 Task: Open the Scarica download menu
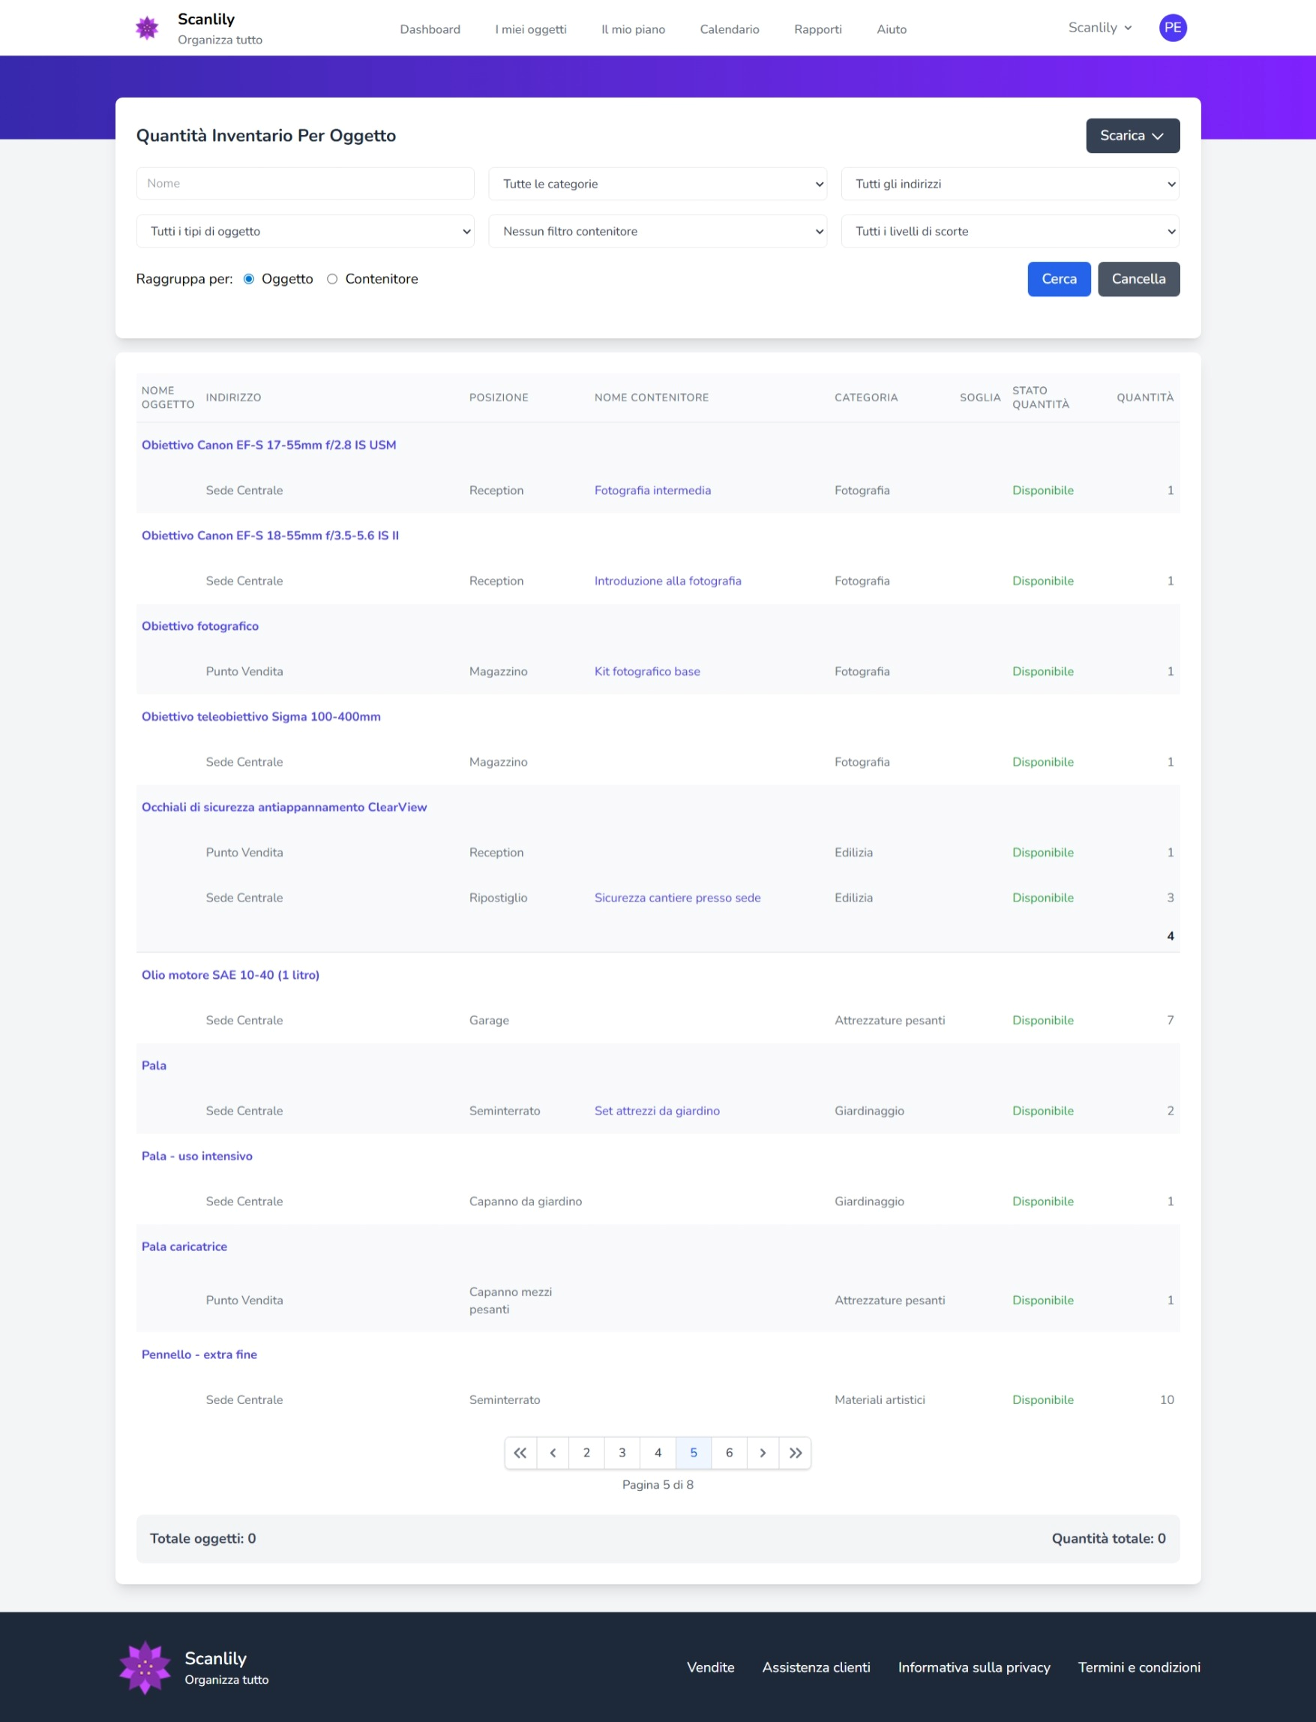coord(1132,136)
